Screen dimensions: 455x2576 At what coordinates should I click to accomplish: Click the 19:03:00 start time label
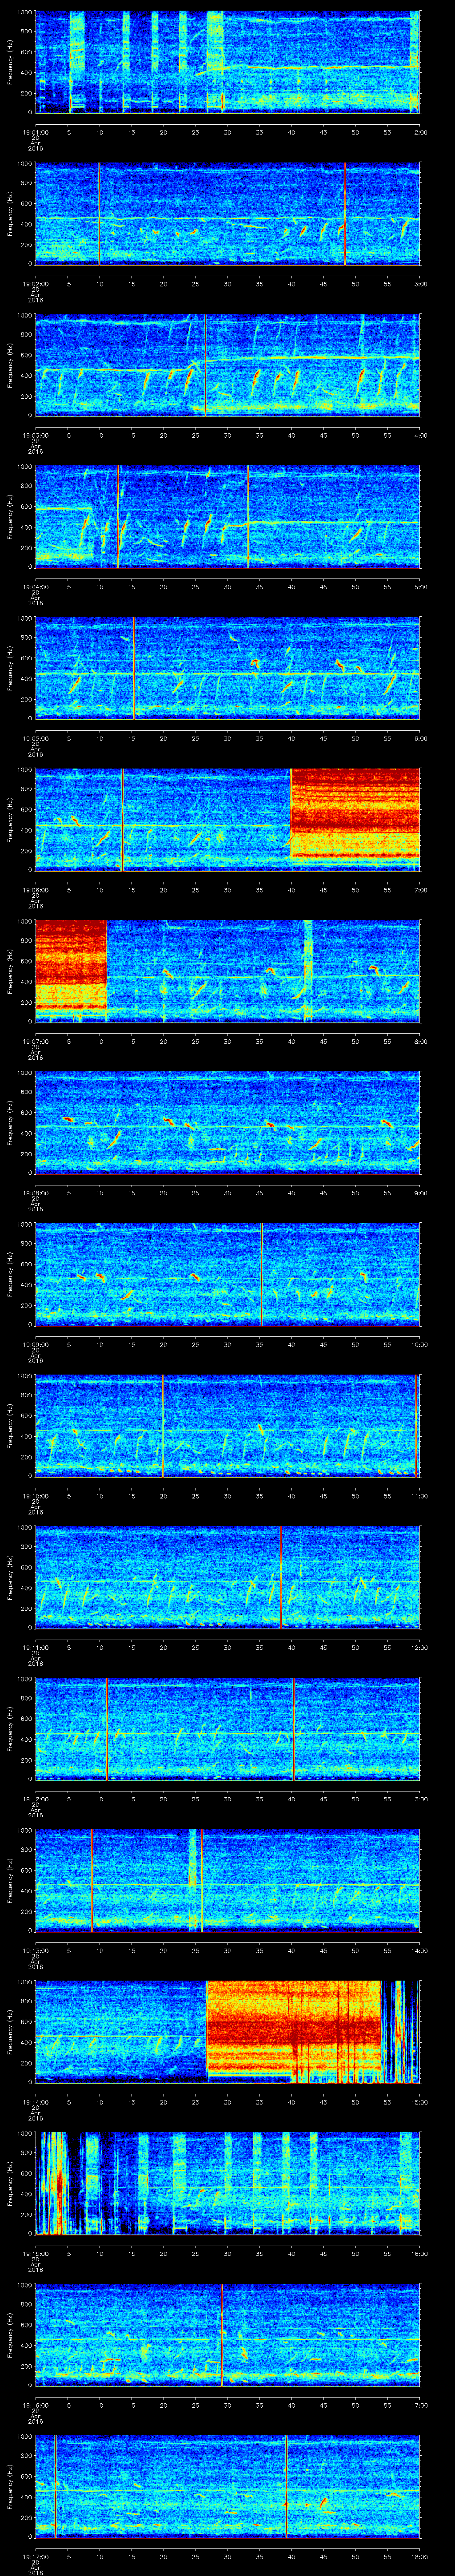point(35,434)
